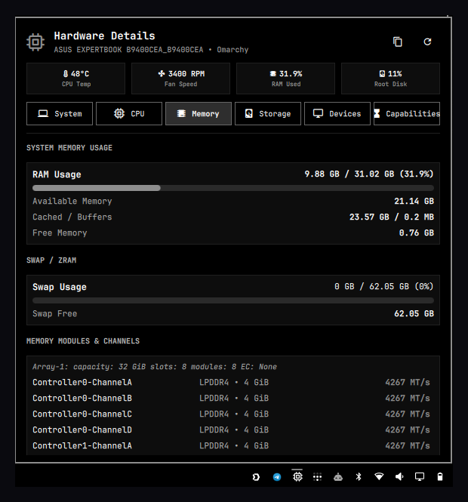Click the thermometer icon in CPU Temp card
The width and height of the screenshot is (468, 502).
pyautogui.click(x=66, y=74)
